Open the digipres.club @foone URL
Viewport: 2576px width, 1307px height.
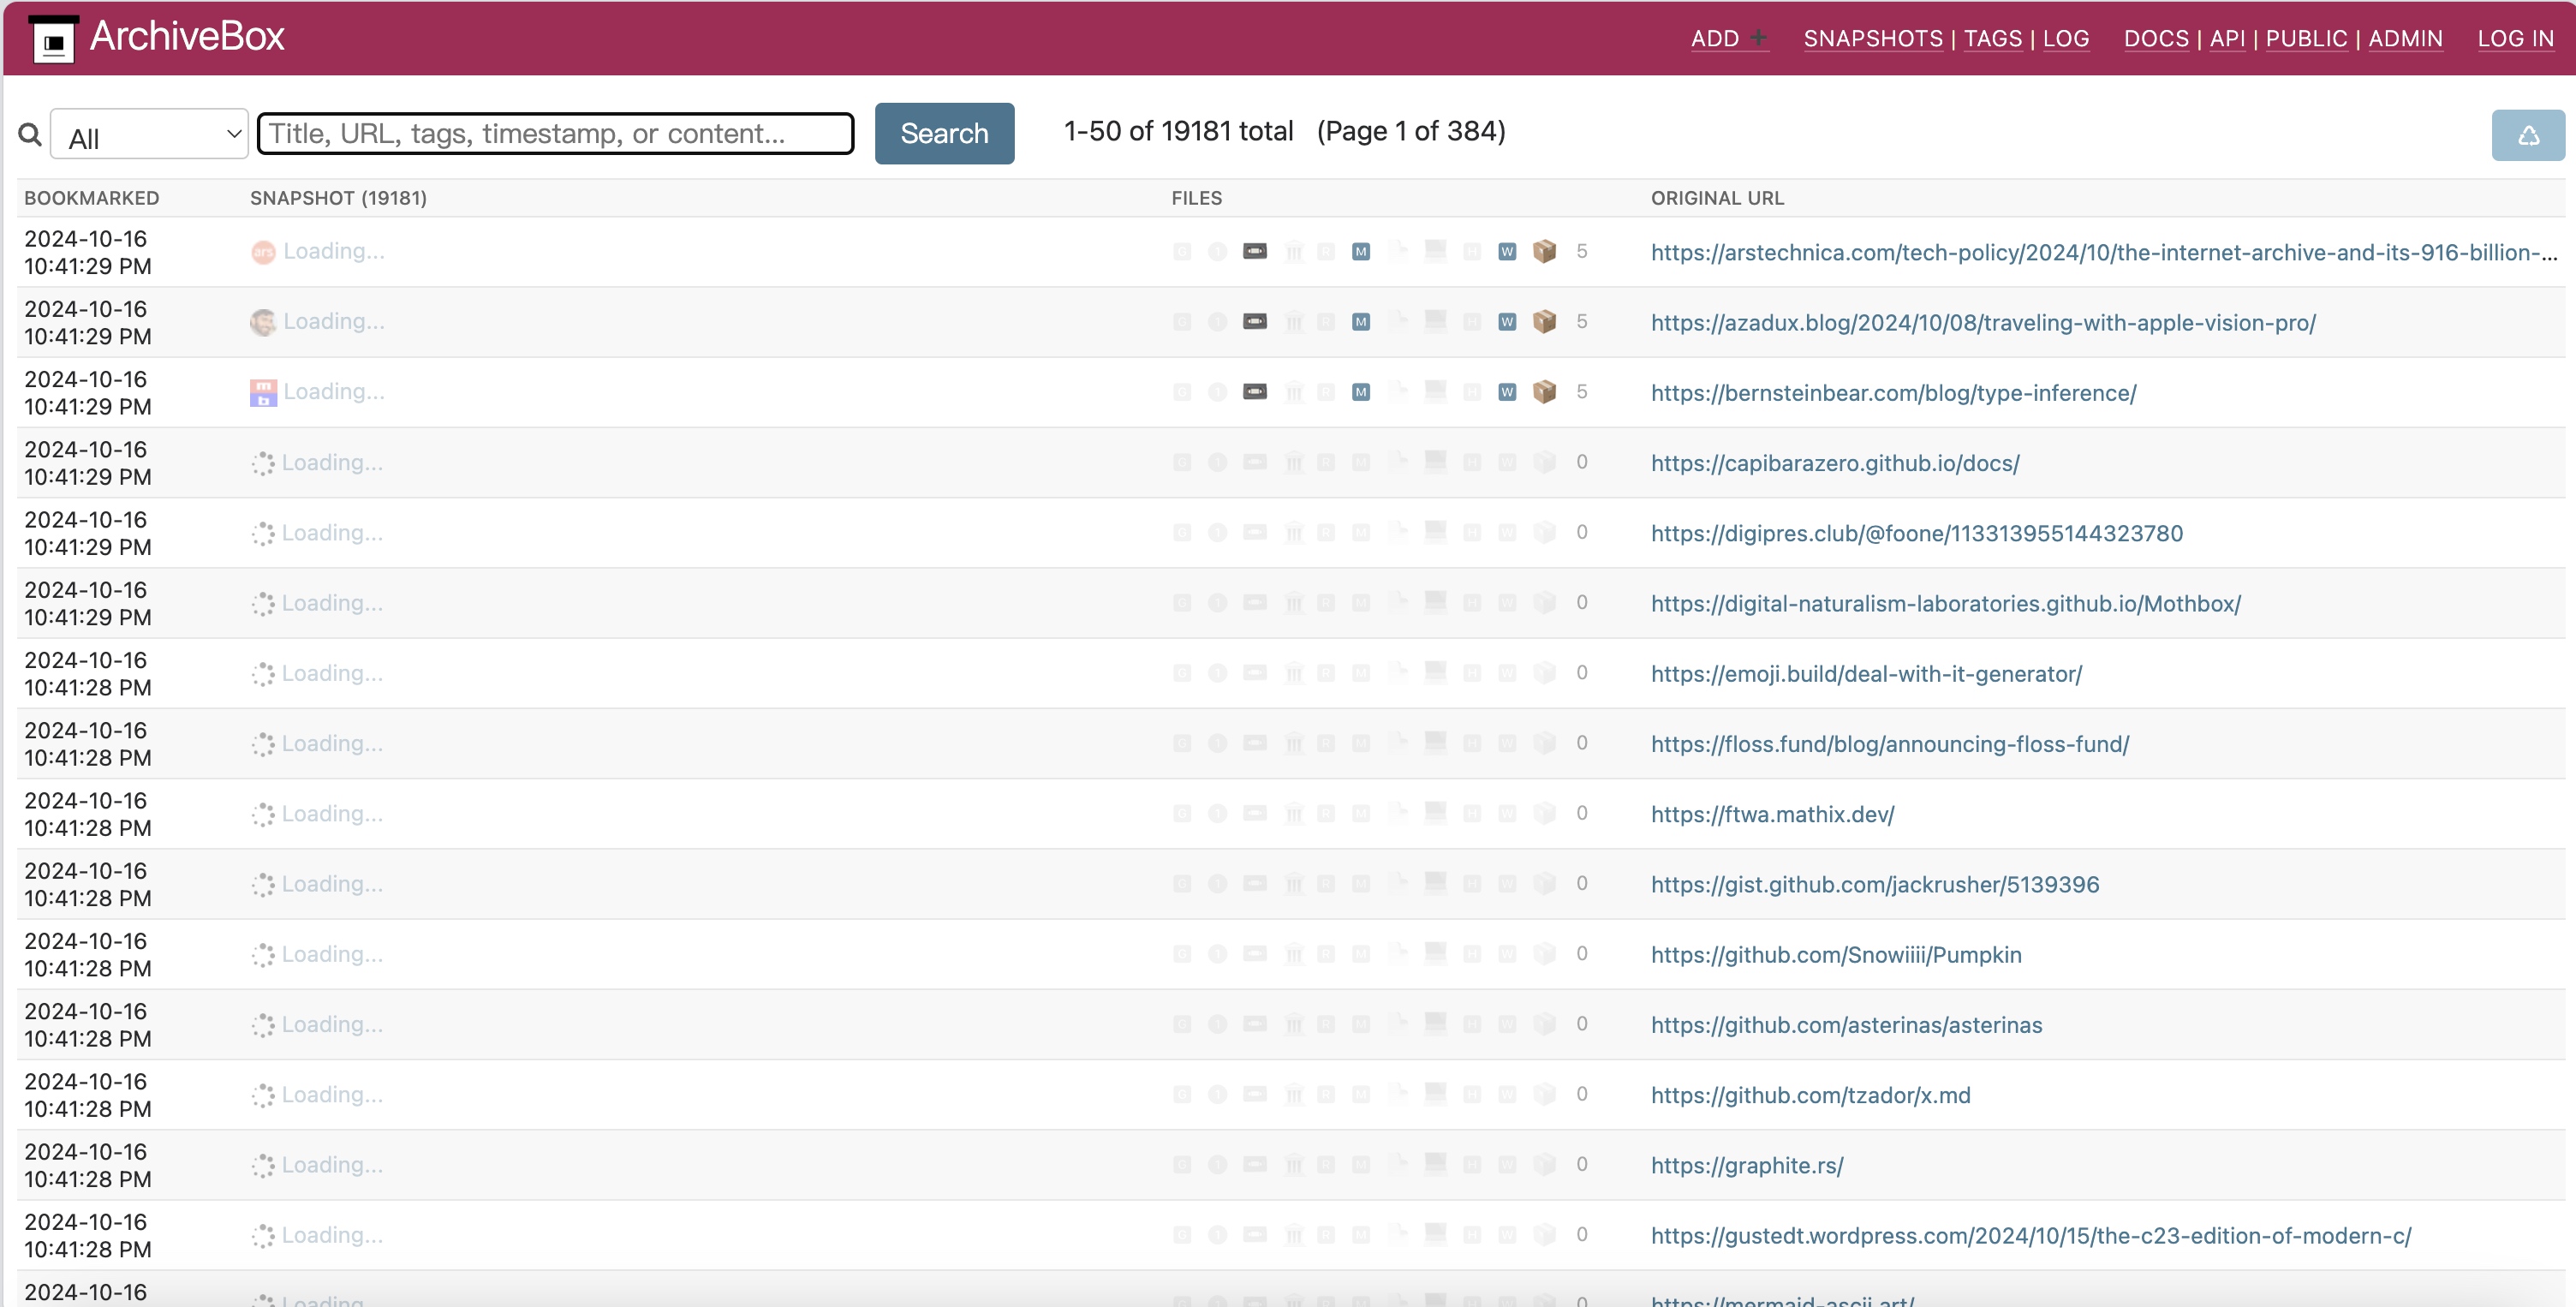click(x=1916, y=532)
